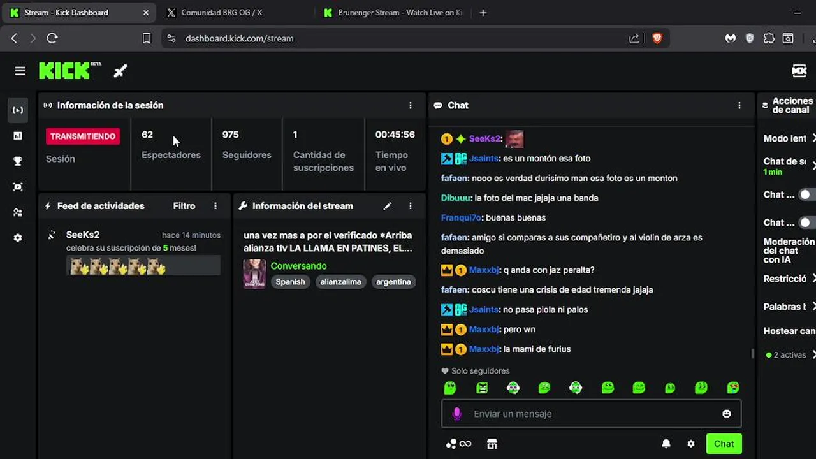
Task: Toggle the first Chat switch in channel actions
Action: [x=806, y=194]
